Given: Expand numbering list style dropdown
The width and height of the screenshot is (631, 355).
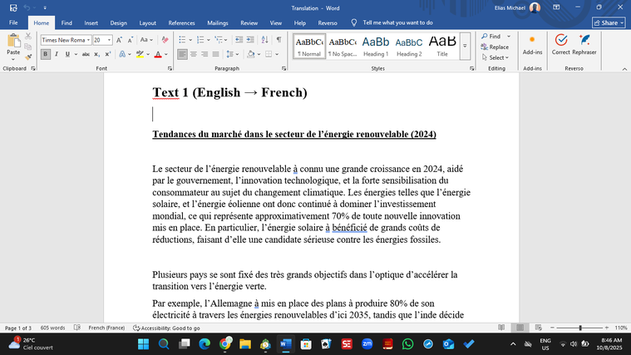Looking at the screenshot, I should (x=209, y=40).
